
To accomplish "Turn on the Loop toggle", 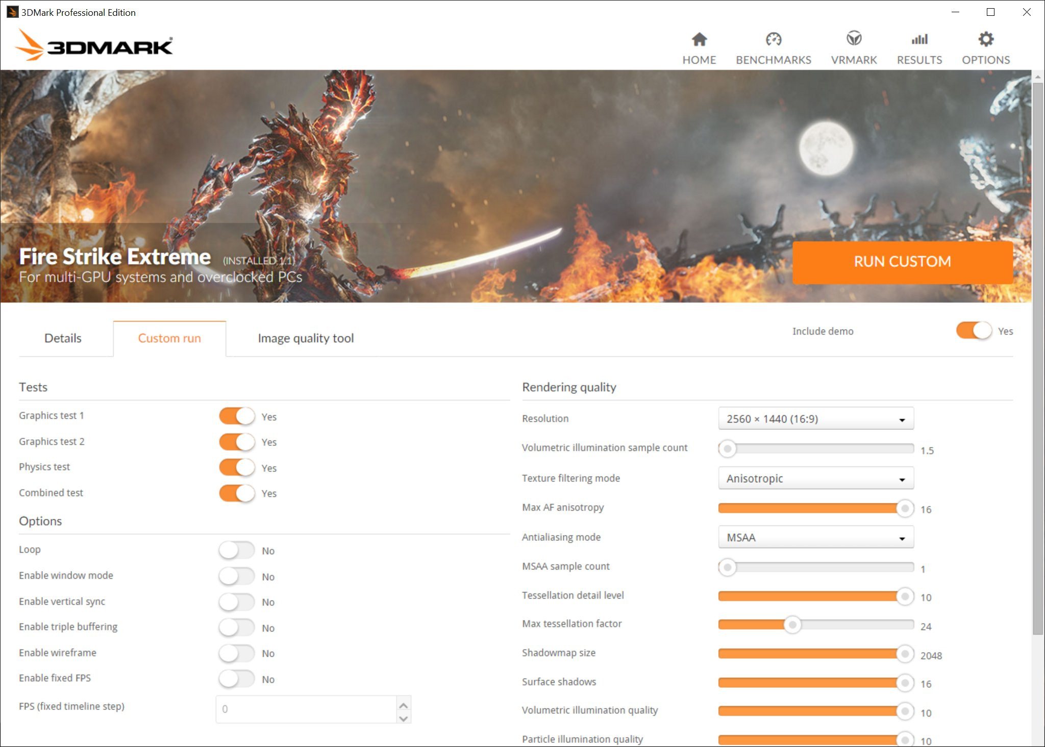I will [237, 550].
